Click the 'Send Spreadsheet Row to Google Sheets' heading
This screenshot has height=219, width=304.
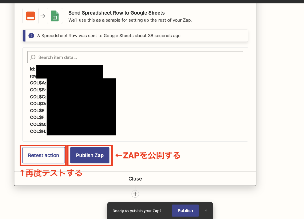point(116,13)
